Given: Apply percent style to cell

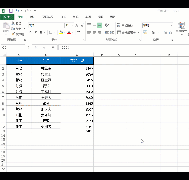Looking at the screenshot, I should click(x=153, y=32).
